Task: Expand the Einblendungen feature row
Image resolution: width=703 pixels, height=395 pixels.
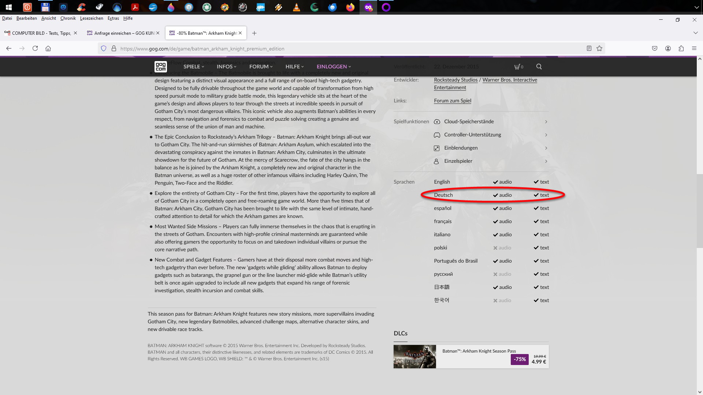Action: click(491, 148)
